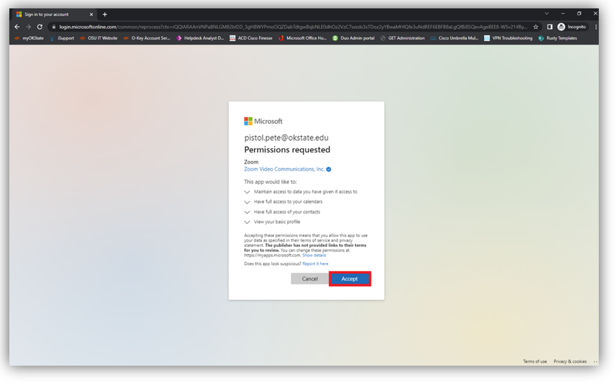616x382 pixels.
Task: Expand the 'Have full access to your calendars' permission
Action: pos(247,202)
